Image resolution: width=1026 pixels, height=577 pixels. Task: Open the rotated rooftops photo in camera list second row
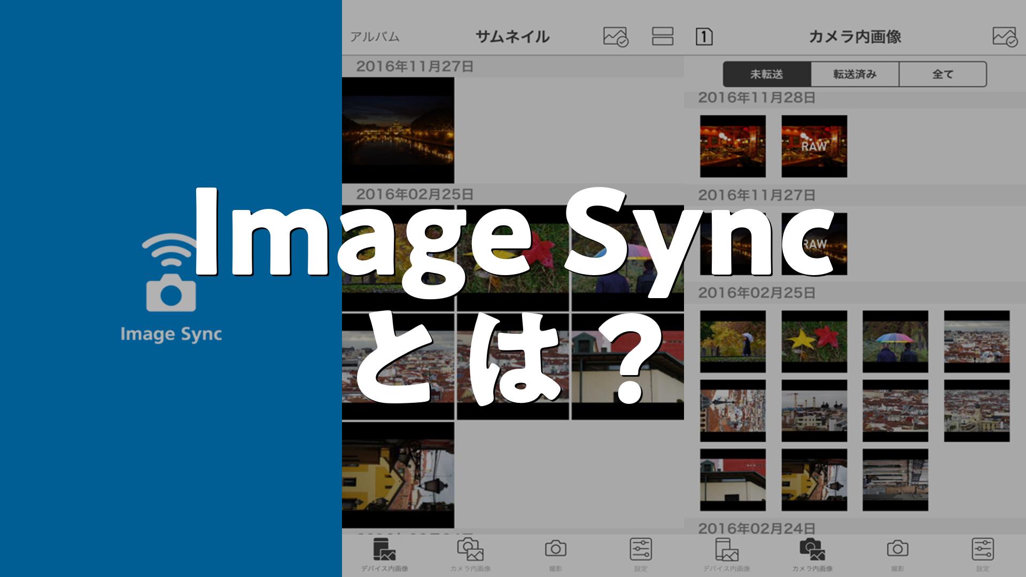point(733,411)
